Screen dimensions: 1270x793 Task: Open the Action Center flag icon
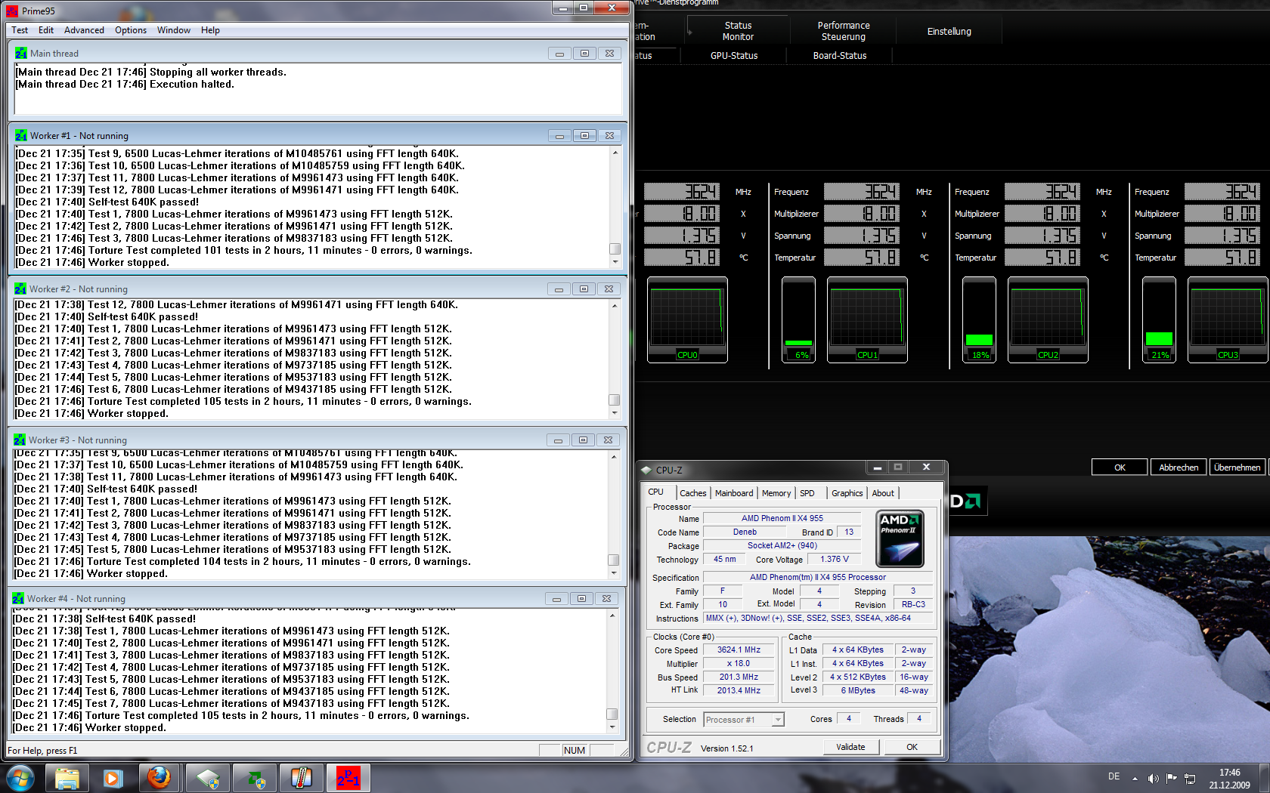pos(1171,778)
